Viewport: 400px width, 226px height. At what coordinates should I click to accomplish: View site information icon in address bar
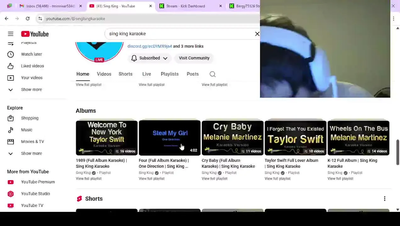[x=40, y=19]
